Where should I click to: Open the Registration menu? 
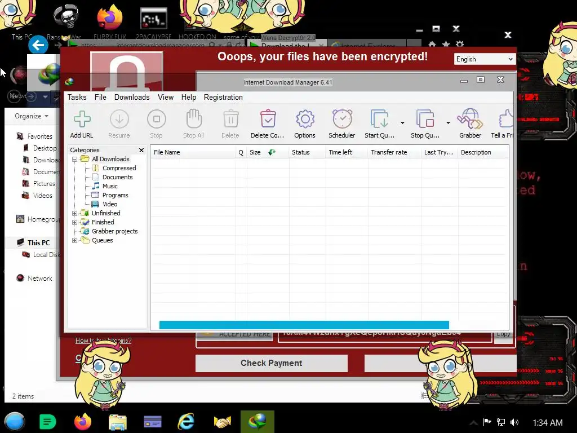coord(223,97)
